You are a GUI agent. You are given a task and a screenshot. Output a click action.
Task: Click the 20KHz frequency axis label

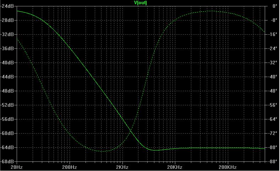(x=175, y=167)
